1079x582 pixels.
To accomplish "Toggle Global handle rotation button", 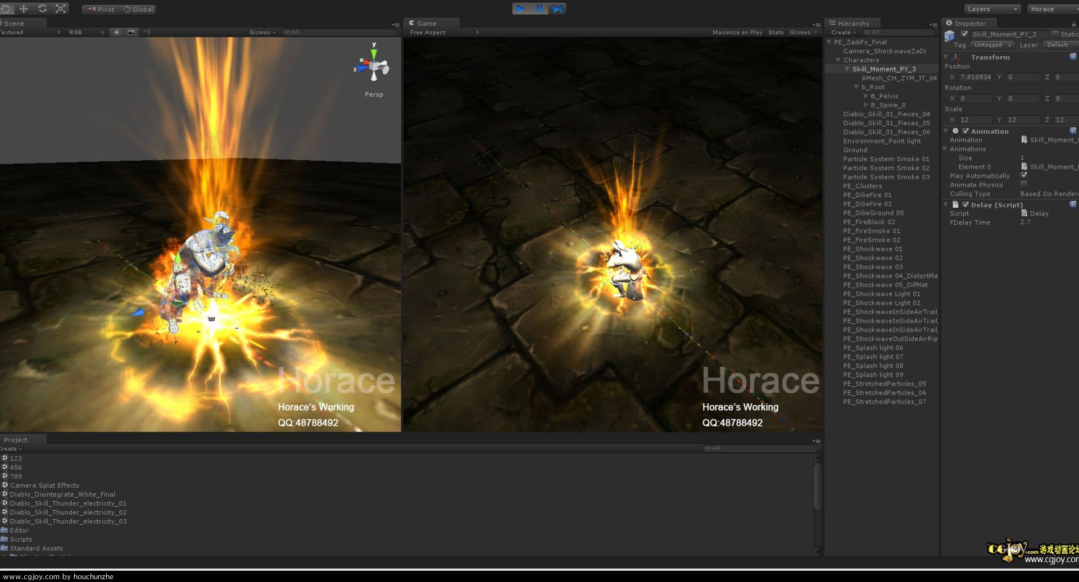I will 138,10.
